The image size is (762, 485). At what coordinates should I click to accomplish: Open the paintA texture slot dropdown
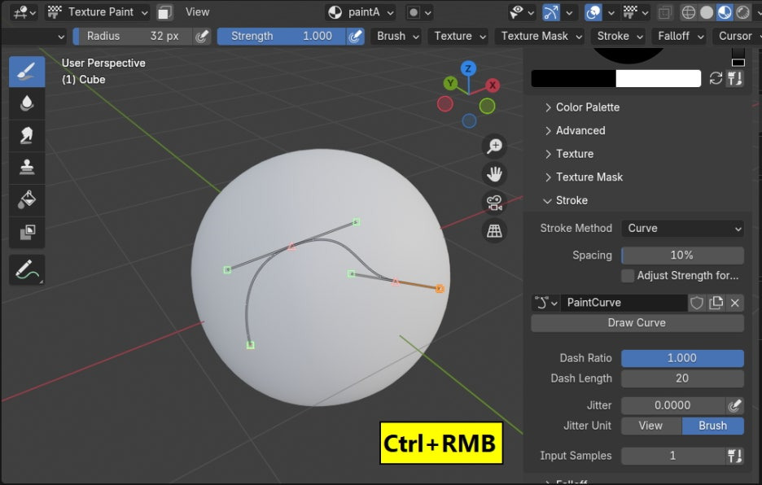pyautogui.click(x=361, y=12)
